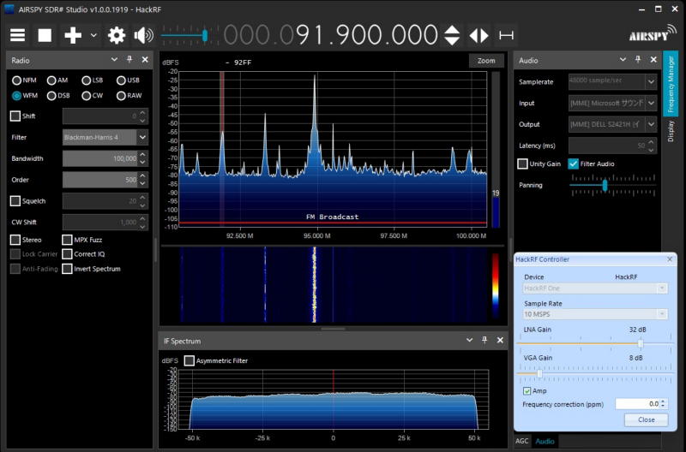Expand the arrow next to the plus icon
This screenshot has width=686, height=452.
coord(93,35)
